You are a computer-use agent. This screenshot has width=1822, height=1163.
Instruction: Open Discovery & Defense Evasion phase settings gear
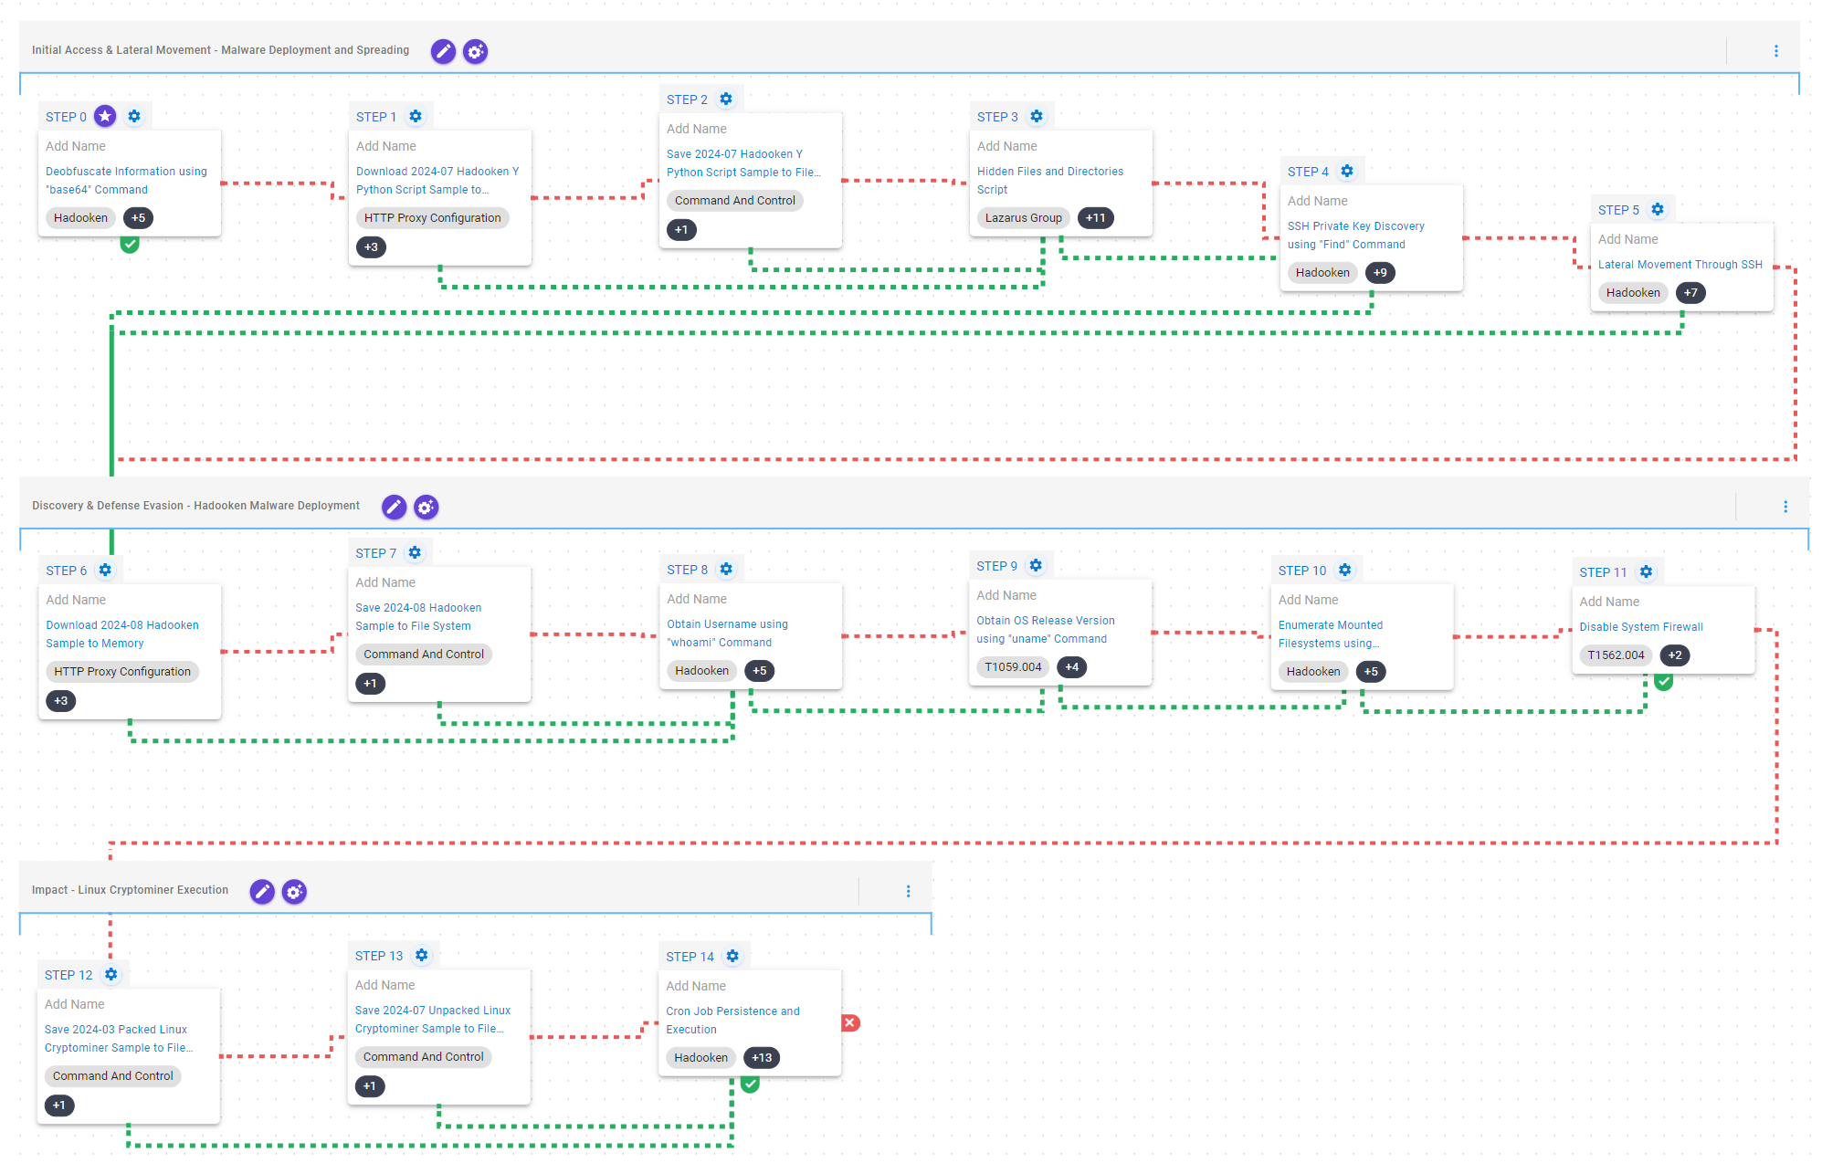(x=426, y=507)
